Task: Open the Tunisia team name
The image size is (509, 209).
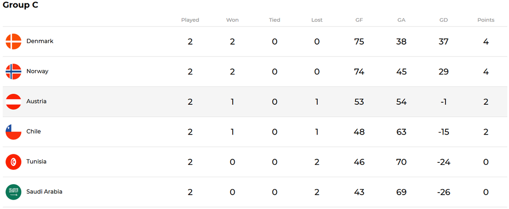Action: 36,161
